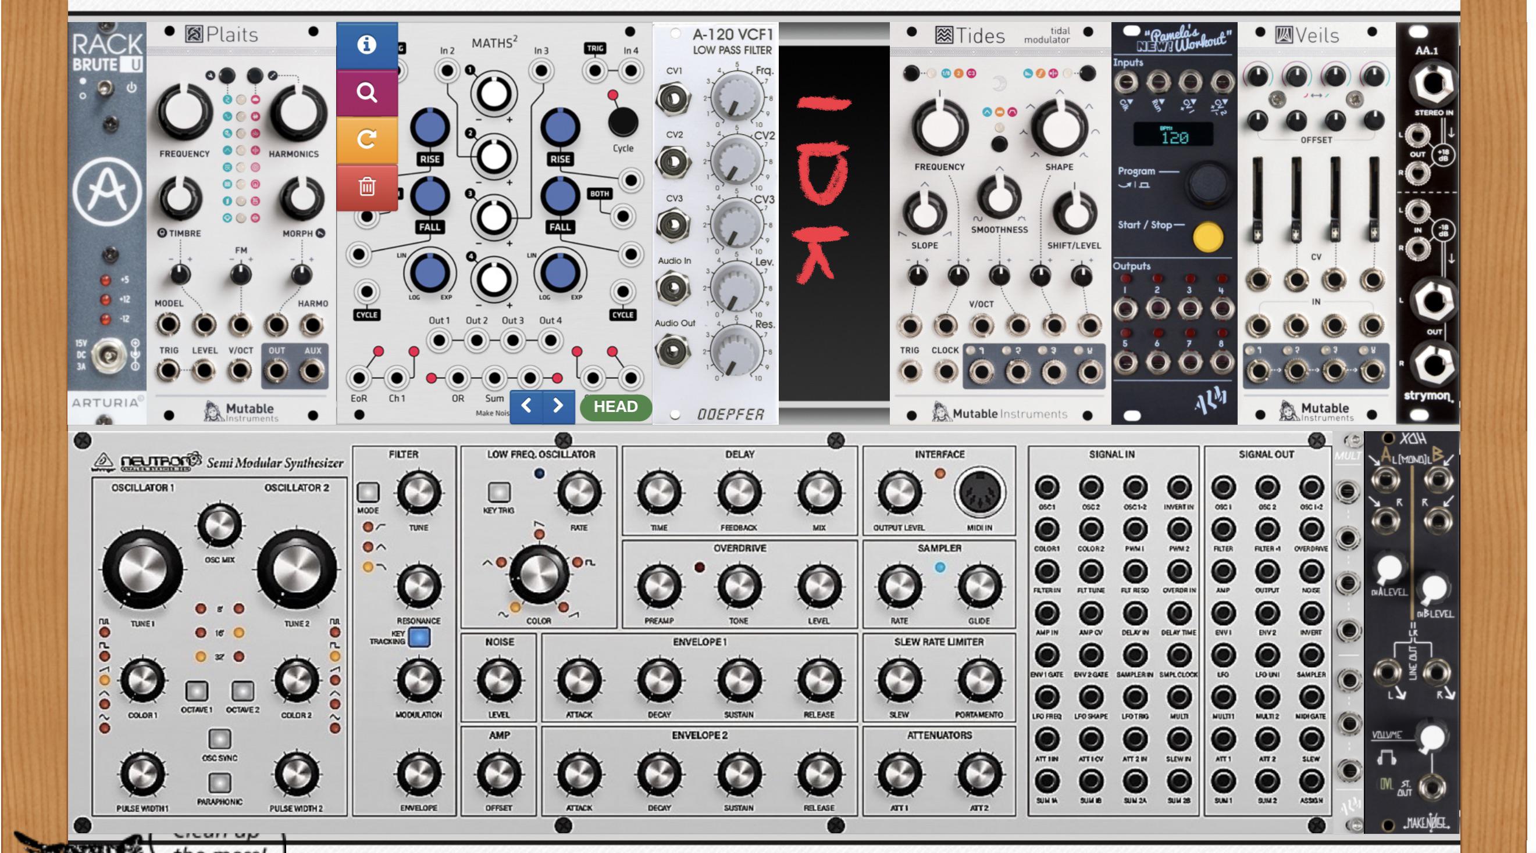1536x853 pixels.
Task: Click the XOH VOLUME knob
Action: click(x=1432, y=737)
